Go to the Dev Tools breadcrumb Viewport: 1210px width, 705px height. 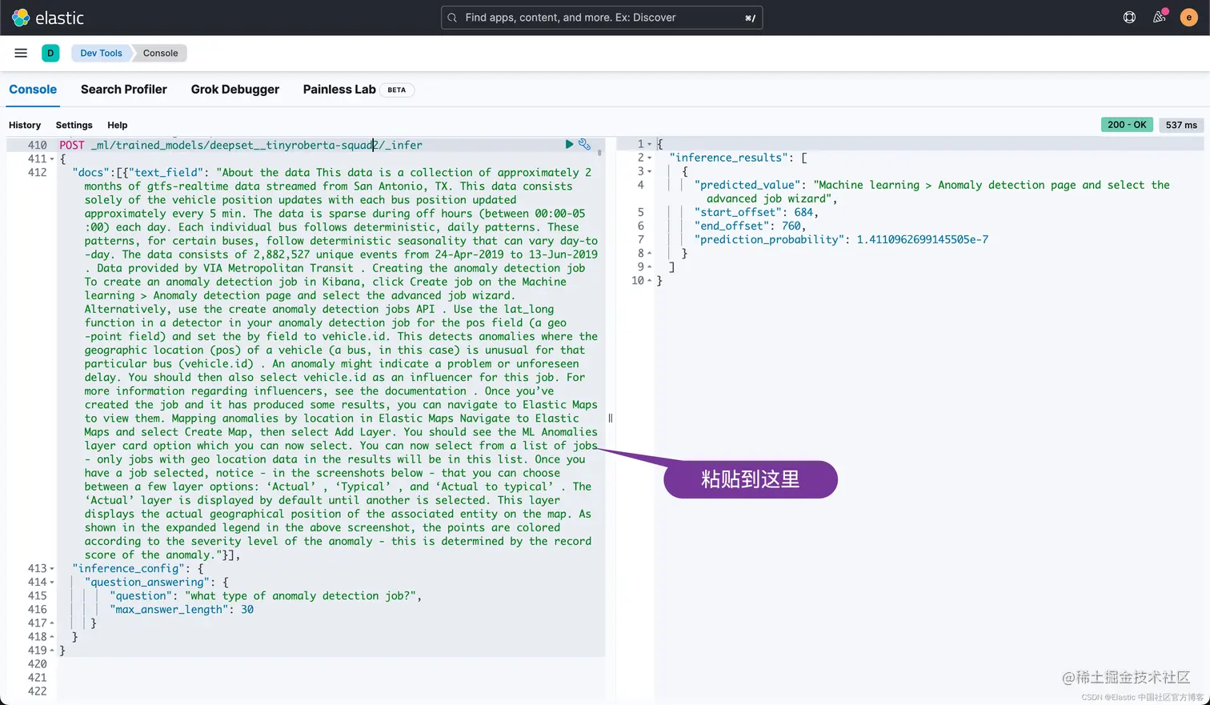click(x=101, y=53)
